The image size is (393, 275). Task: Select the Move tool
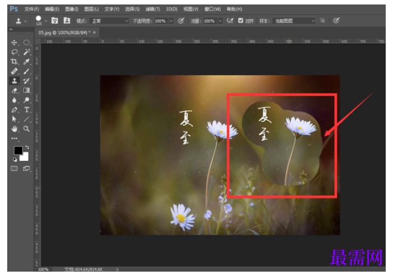coord(14,43)
